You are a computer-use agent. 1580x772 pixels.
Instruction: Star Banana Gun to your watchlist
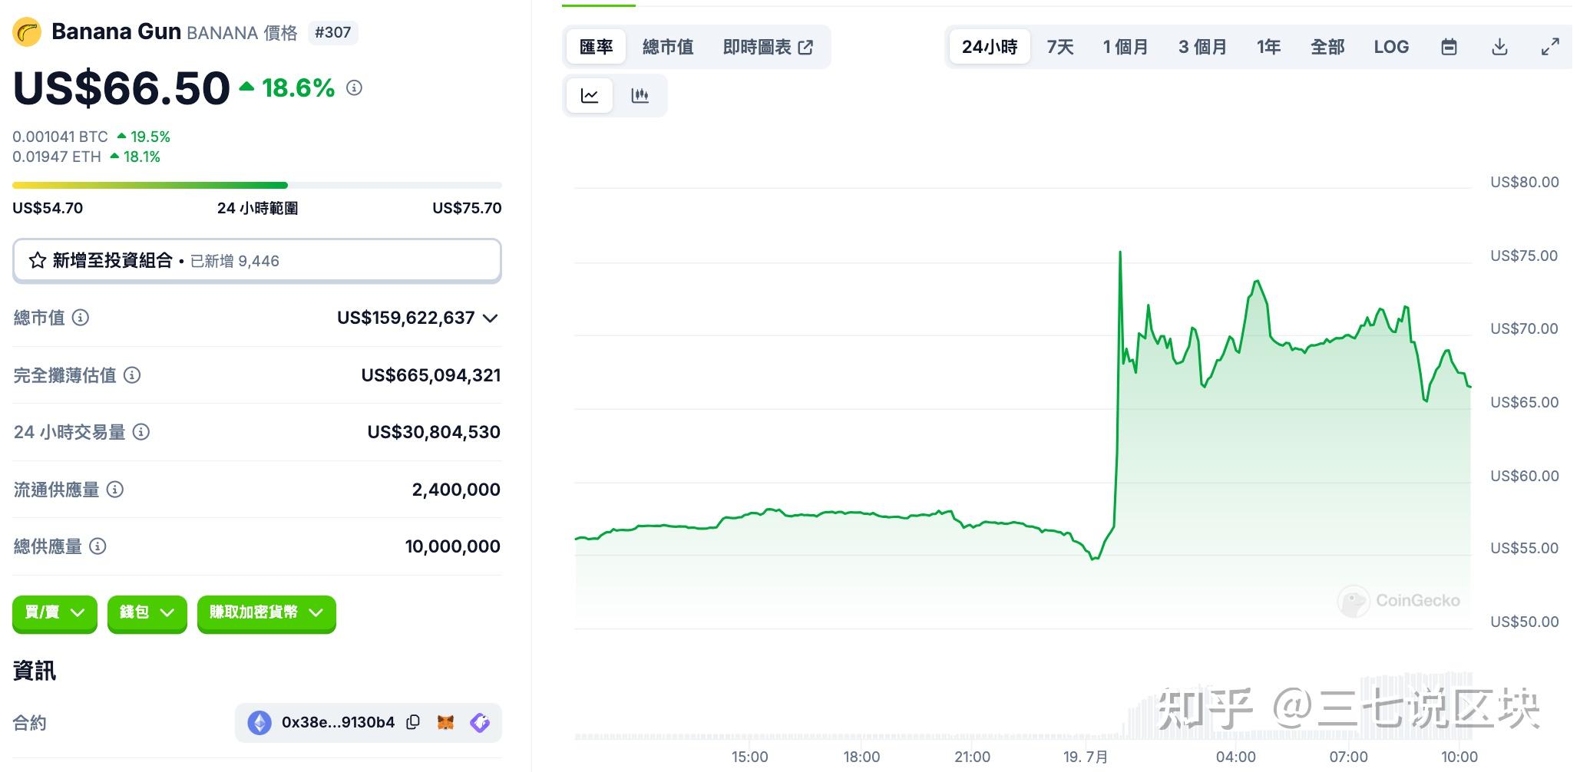(x=36, y=261)
